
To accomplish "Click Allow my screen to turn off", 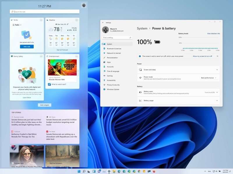I will [x=202, y=56].
